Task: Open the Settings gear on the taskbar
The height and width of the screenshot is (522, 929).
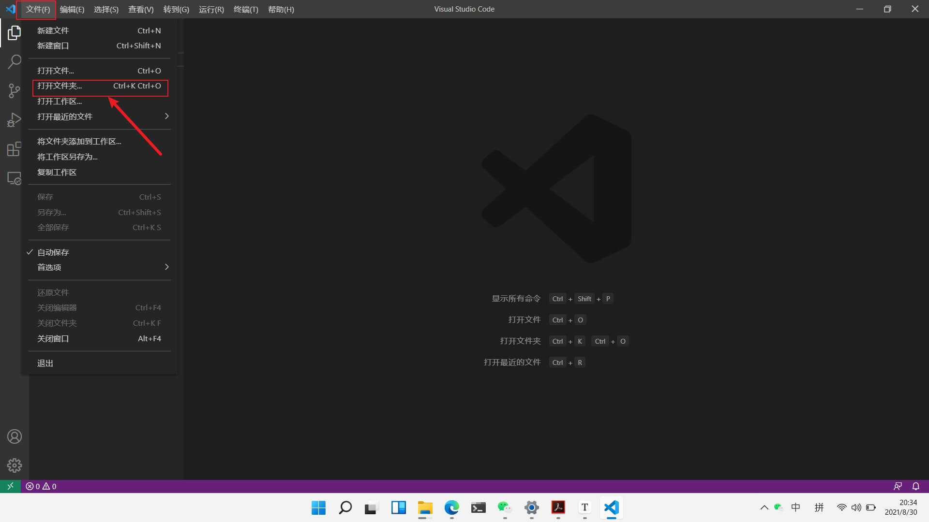Action: click(531, 507)
